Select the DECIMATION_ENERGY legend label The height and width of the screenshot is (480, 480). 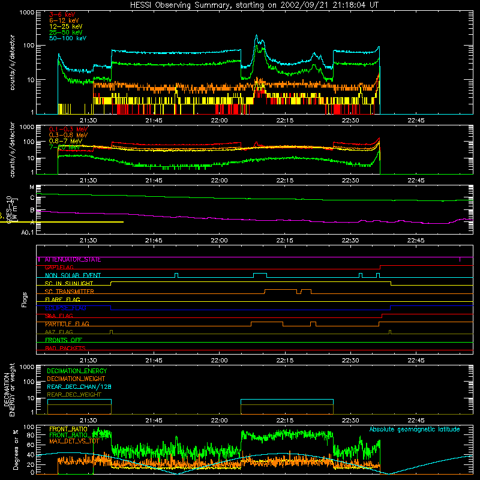pyautogui.click(x=77, y=371)
